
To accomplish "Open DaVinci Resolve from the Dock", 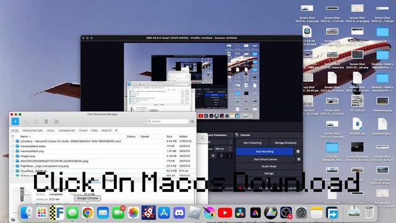I will (240, 213).
